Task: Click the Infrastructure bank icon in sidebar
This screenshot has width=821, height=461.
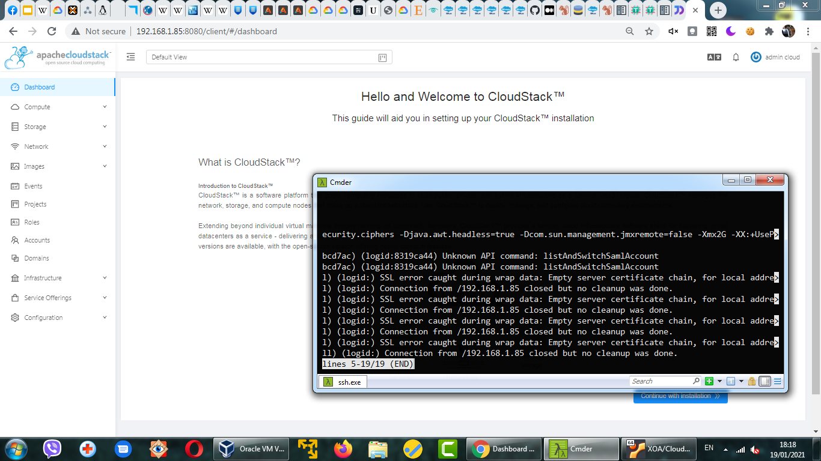Action: coord(15,278)
